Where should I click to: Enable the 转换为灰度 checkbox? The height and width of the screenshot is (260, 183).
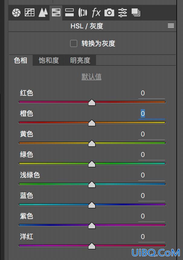click(74, 43)
